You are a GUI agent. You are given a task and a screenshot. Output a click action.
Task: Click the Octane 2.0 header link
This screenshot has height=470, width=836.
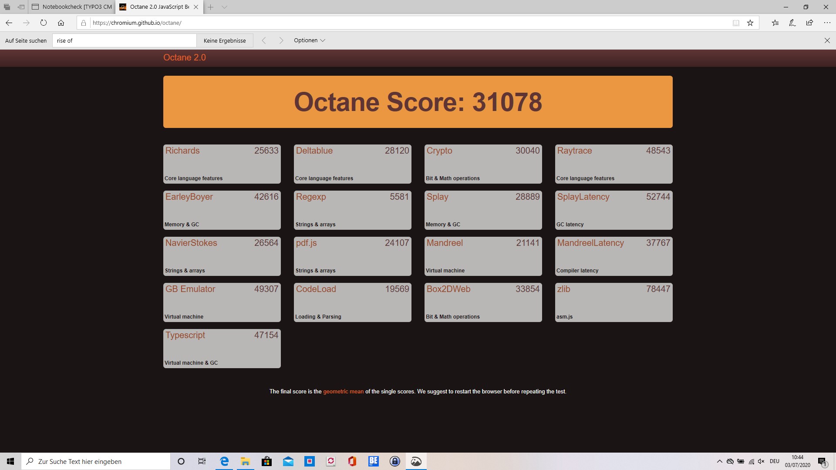[184, 57]
